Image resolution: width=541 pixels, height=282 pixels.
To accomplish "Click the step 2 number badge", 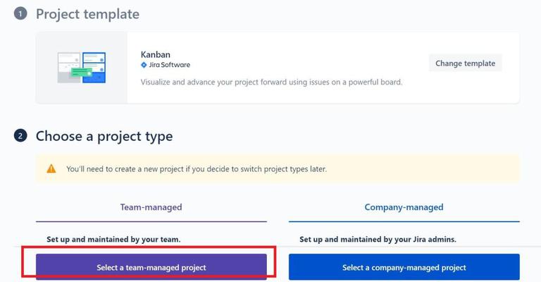I will point(20,135).
